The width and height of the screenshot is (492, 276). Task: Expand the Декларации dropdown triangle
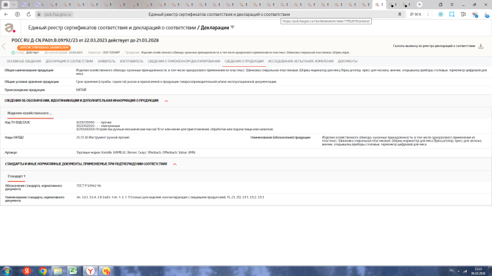(233, 27)
